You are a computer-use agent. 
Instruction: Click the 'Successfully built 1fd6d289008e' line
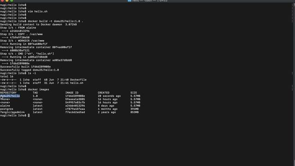25,66
